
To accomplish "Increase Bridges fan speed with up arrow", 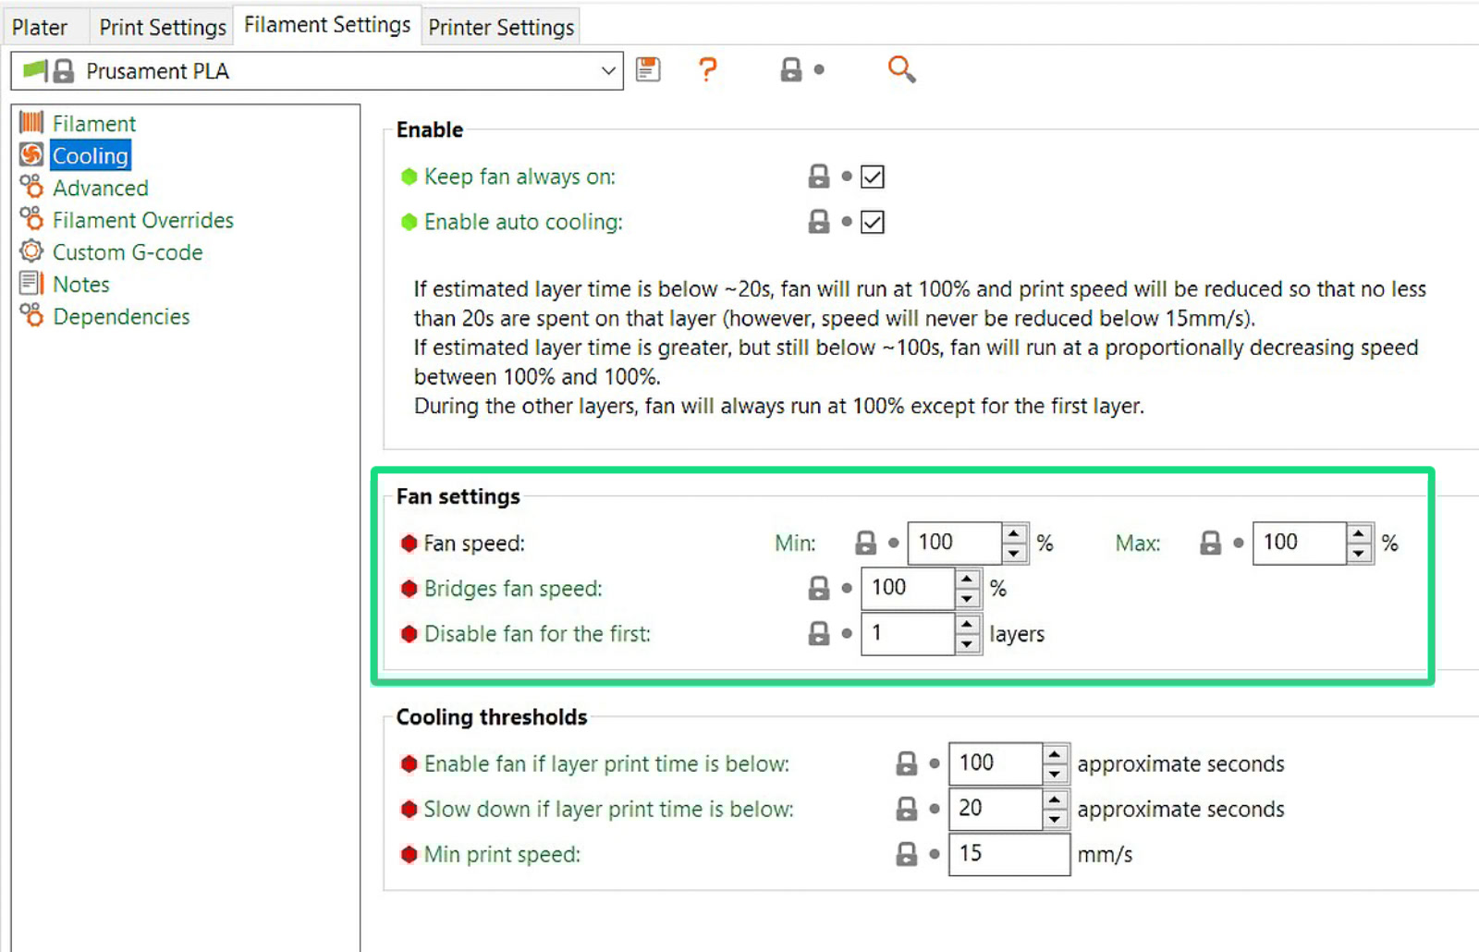I will [967, 579].
